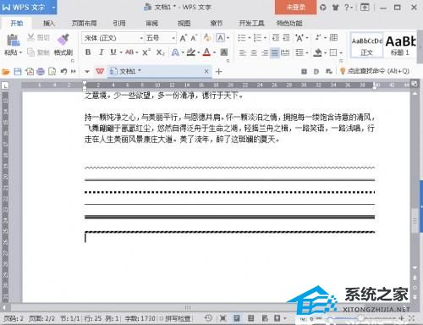Open the 审阅 ribbon tab
423x325 pixels.
click(x=151, y=23)
